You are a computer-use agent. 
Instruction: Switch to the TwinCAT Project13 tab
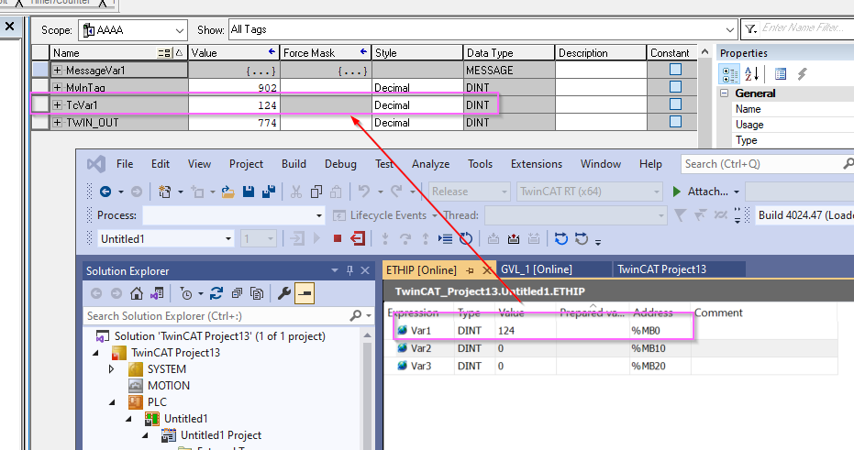[x=661, y=269]
